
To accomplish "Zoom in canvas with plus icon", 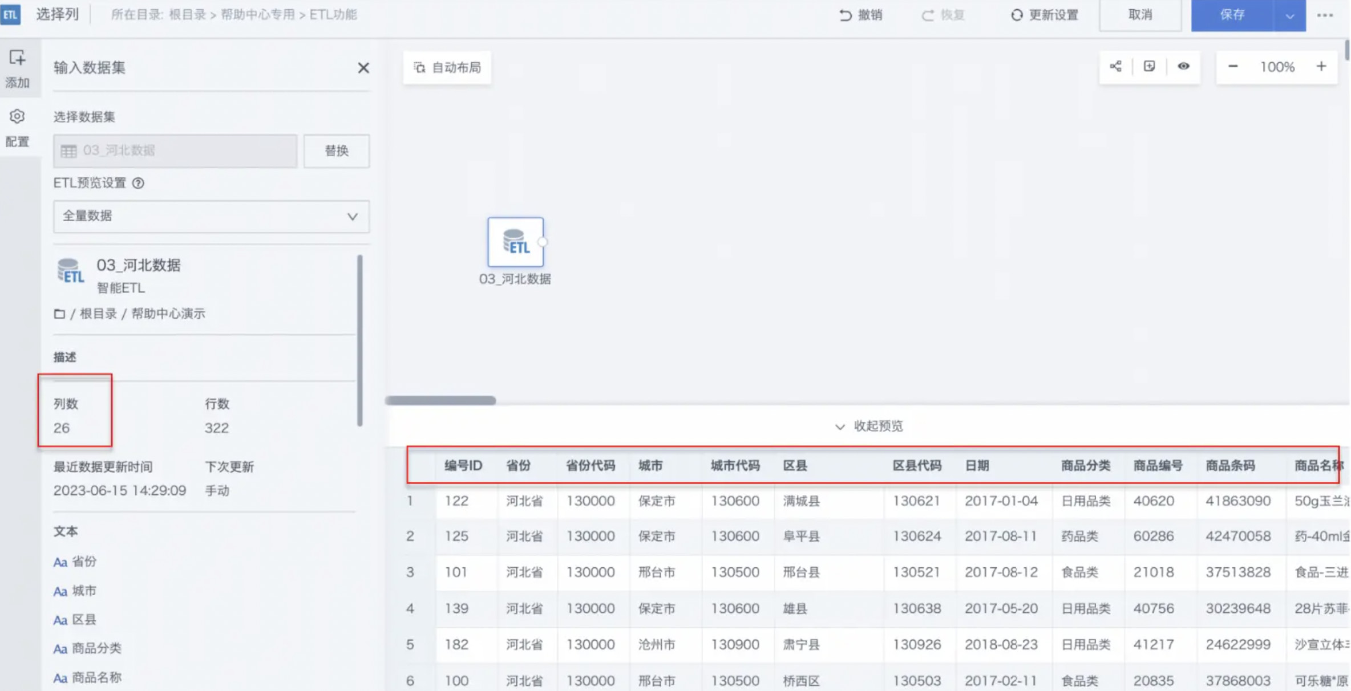I will tap(1321, 67).
